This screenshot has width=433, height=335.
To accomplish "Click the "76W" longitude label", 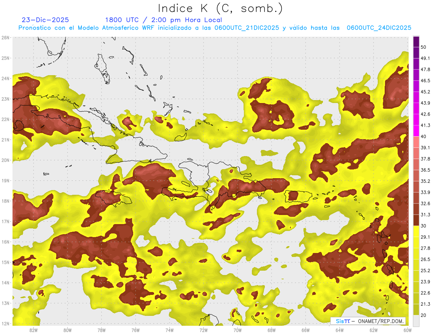I will coord(135,330).
